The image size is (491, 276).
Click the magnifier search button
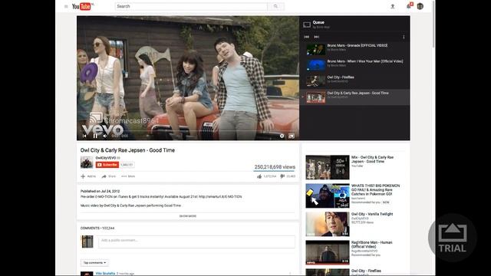[x=275, y=6]
